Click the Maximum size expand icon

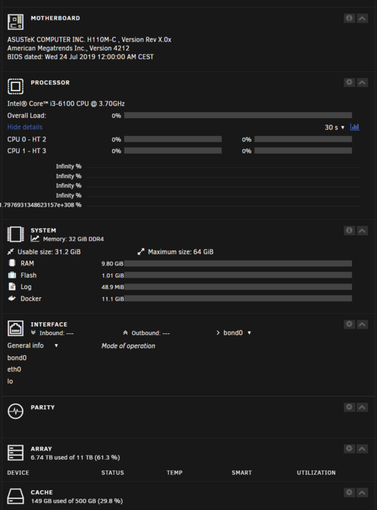tap(141, 252)
